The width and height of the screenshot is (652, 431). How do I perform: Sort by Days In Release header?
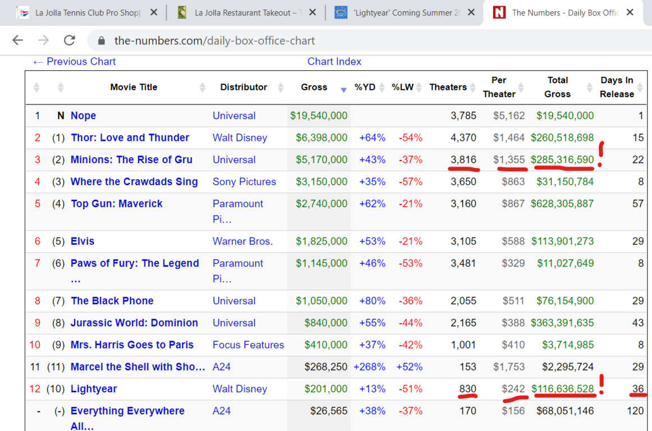(x=617, y=87)
